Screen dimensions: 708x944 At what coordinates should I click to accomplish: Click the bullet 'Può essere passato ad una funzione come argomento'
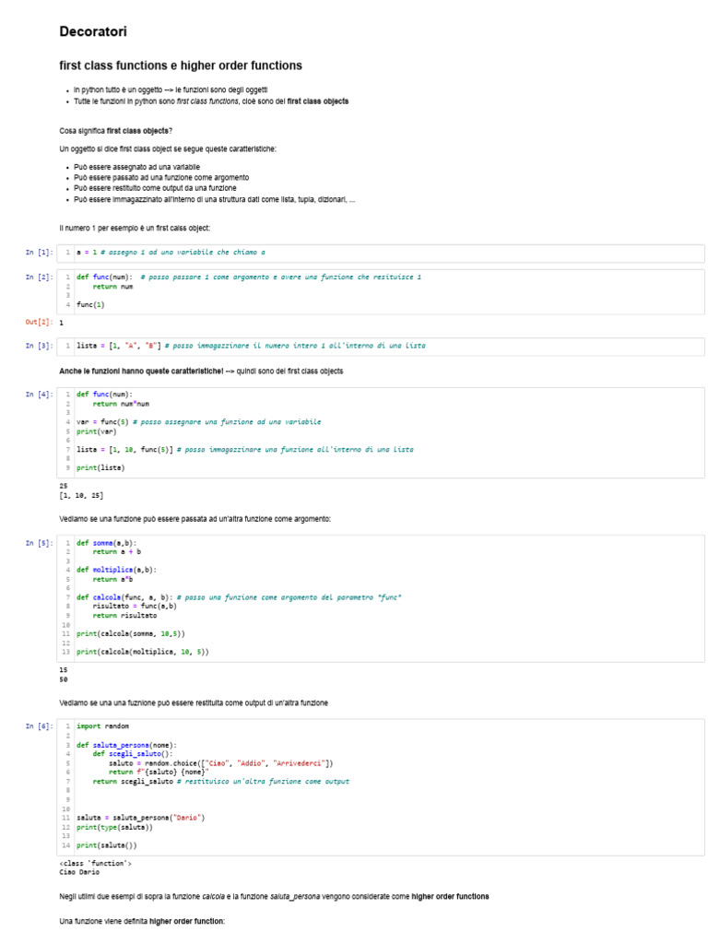161,178
